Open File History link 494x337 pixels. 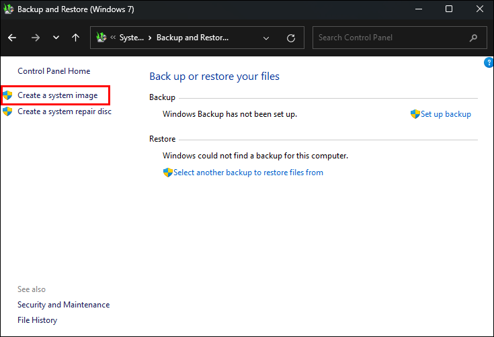tap(37, 320)
